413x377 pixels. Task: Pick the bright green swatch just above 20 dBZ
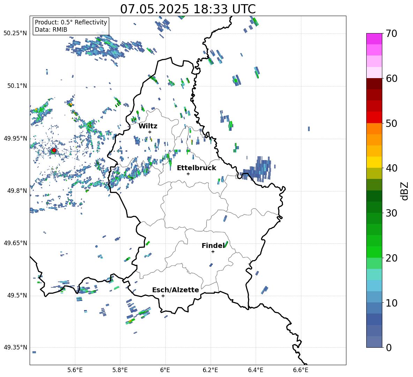(374, 252)
